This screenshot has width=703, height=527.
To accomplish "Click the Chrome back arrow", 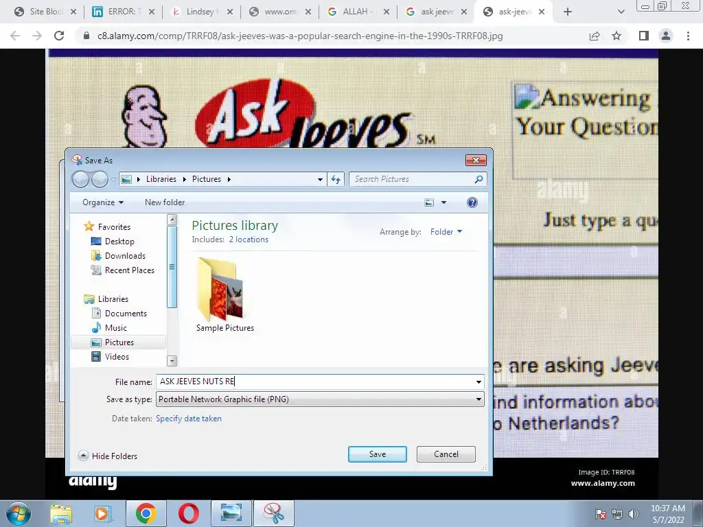I will (15, 36).
